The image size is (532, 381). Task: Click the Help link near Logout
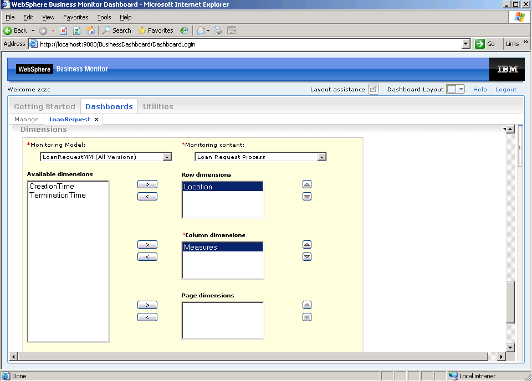point(480,90)
